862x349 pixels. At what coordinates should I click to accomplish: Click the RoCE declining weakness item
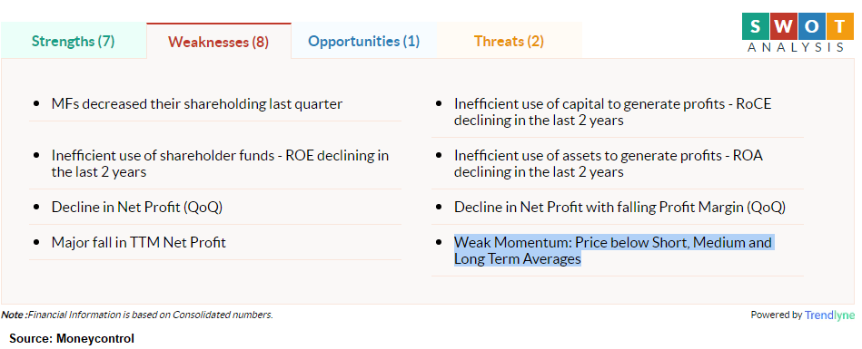pyautogui.click(x=612, y=111)
